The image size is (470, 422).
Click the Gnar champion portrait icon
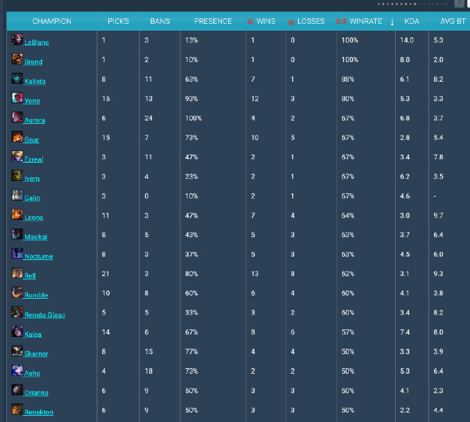coord(17,137)
